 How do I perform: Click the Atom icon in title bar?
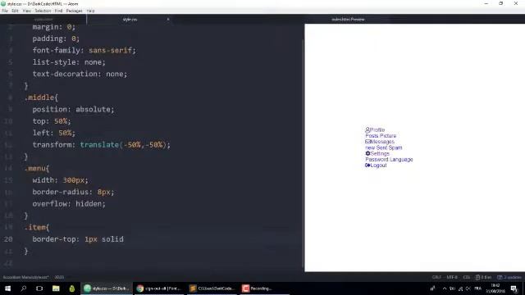(3, 3)
